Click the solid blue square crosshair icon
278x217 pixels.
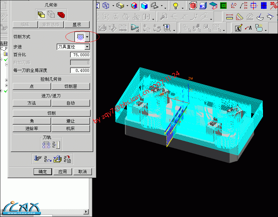pos(264,6)
